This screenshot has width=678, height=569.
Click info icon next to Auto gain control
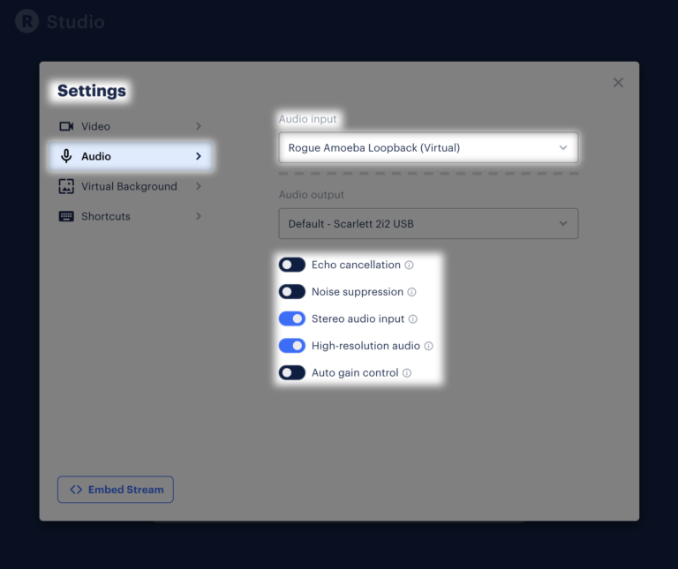407,373
